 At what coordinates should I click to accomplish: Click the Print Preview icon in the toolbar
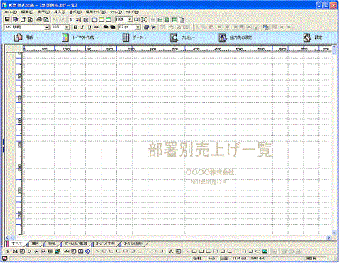(x=46, y=19)
